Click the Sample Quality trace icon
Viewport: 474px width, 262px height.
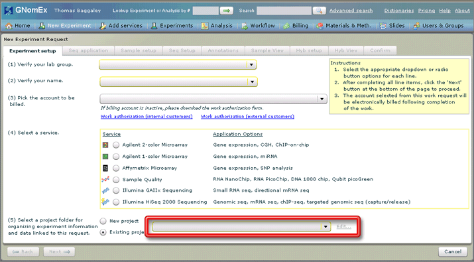pyautogui.click(x=105, y=179)
